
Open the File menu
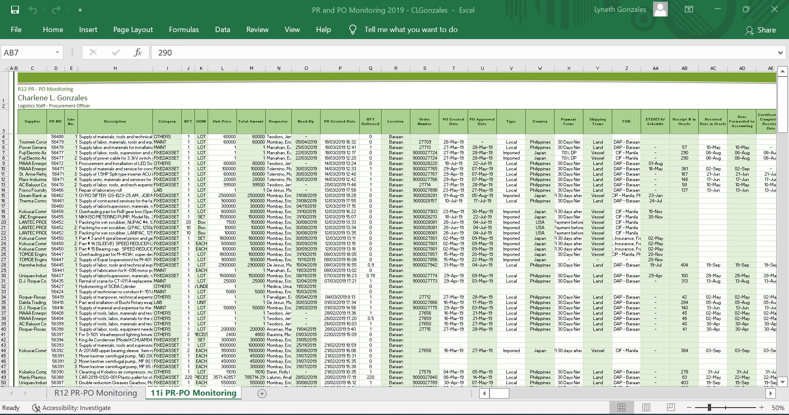(16, 30)
